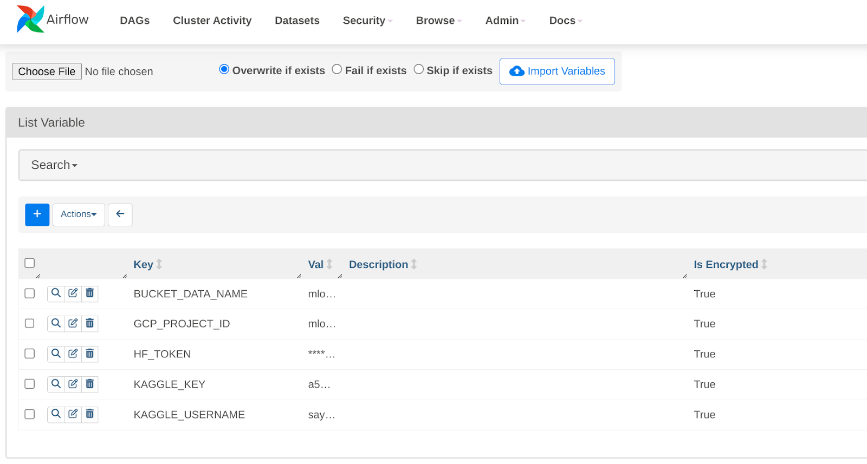Click the back arrow button
The width and height of the screenshot is (867, 464).
click(120, 214)
